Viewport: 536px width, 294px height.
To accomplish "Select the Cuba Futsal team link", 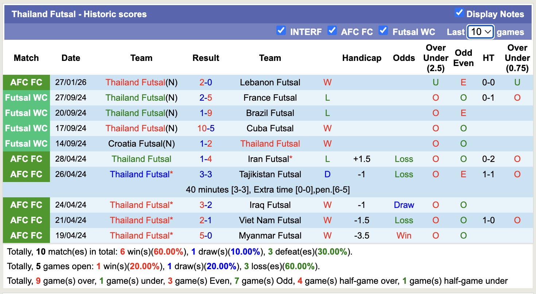I will [270, 128].
